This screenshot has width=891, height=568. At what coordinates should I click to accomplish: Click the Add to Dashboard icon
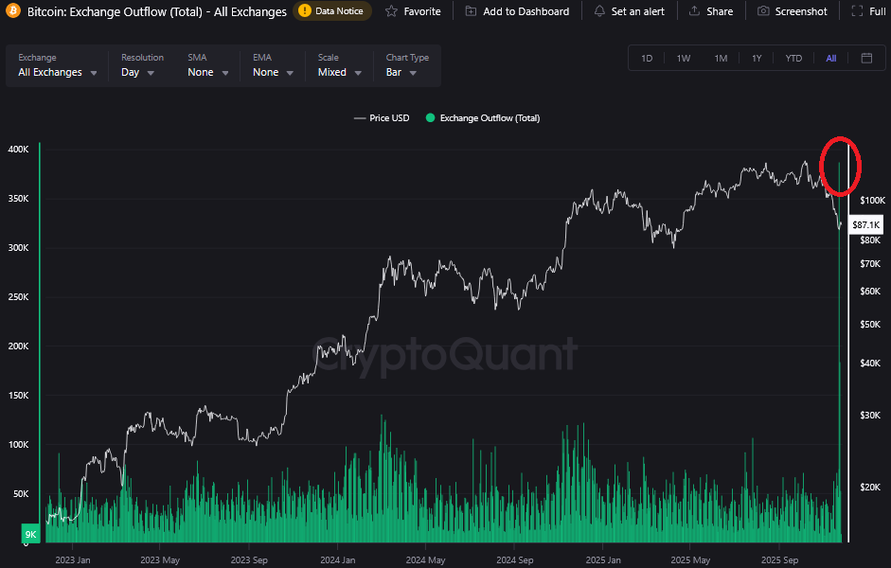[x=471, y=11]
